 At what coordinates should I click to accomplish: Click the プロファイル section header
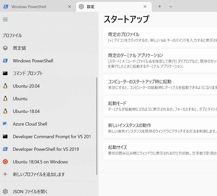point(12,35)
